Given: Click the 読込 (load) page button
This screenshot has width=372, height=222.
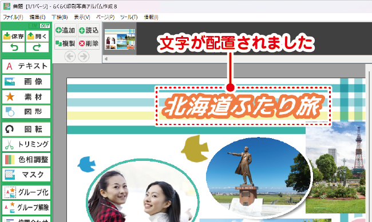Looking at the screenshot, I should (89, 30).
